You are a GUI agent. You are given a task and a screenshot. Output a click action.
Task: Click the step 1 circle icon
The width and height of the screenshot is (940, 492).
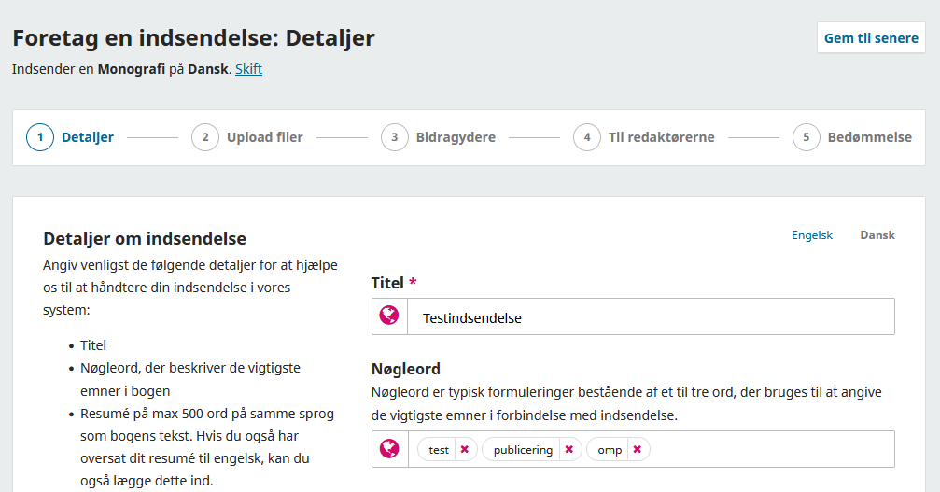pyautogui.click(x=40, y=137)
